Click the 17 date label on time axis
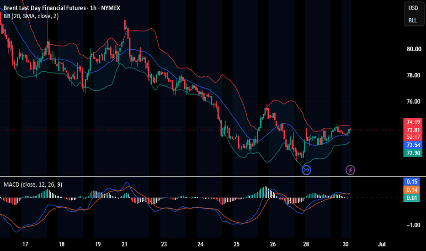This screenshot has height=251, width=426. pos(25,244)
